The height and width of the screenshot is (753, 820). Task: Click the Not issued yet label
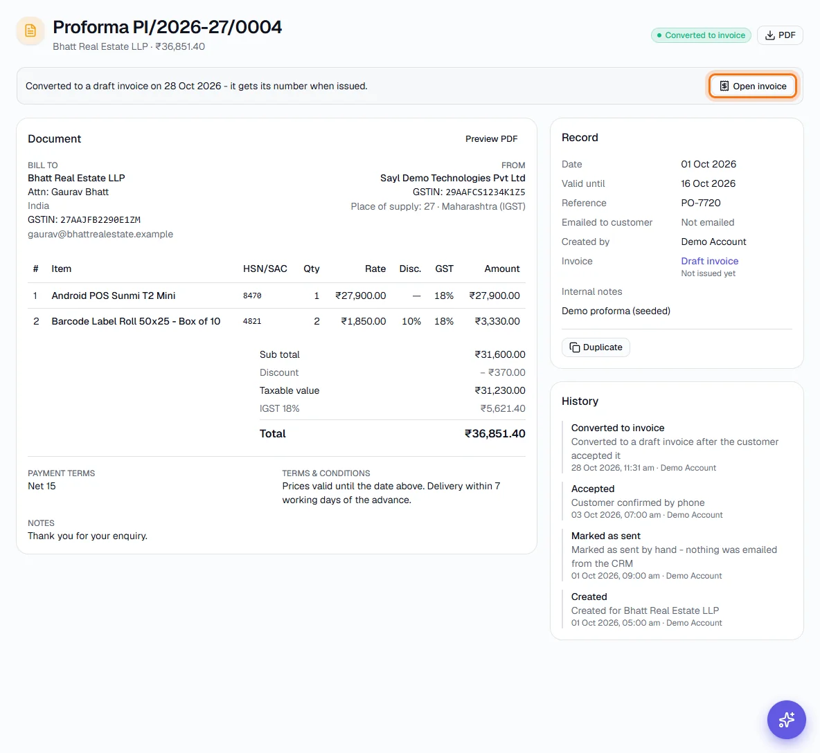click(708, 273)
